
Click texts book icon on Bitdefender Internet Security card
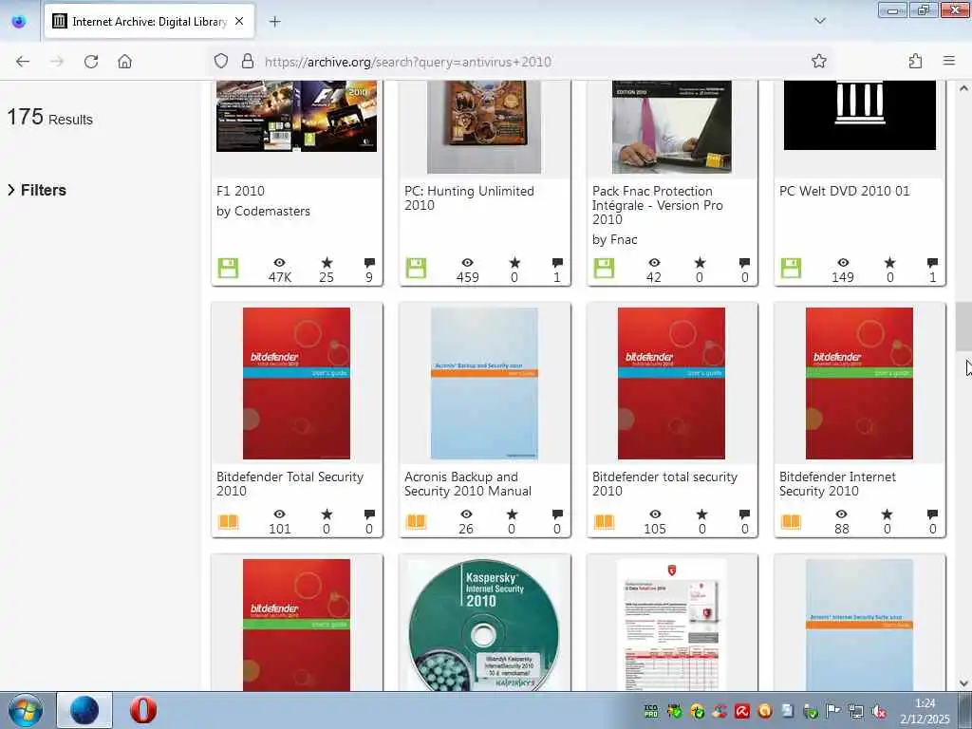[791, 521]
